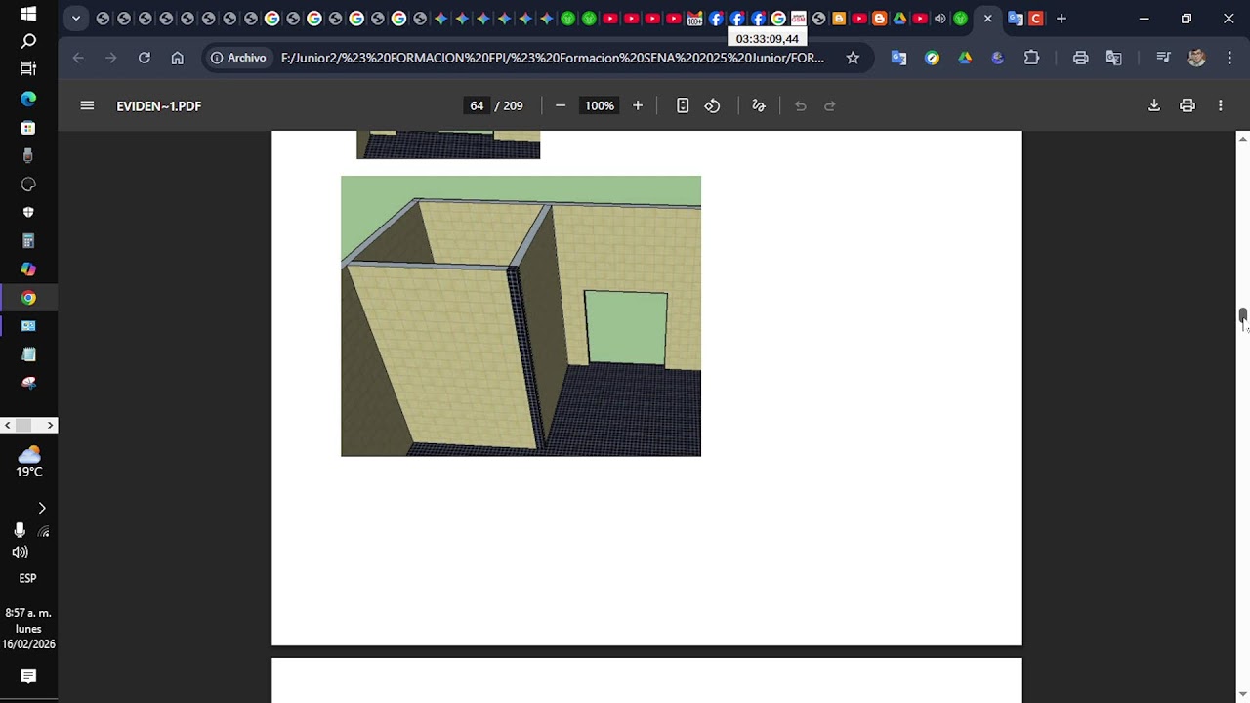Click the 3D room image in the PDF
The image size is (1250, 703).
521,315
